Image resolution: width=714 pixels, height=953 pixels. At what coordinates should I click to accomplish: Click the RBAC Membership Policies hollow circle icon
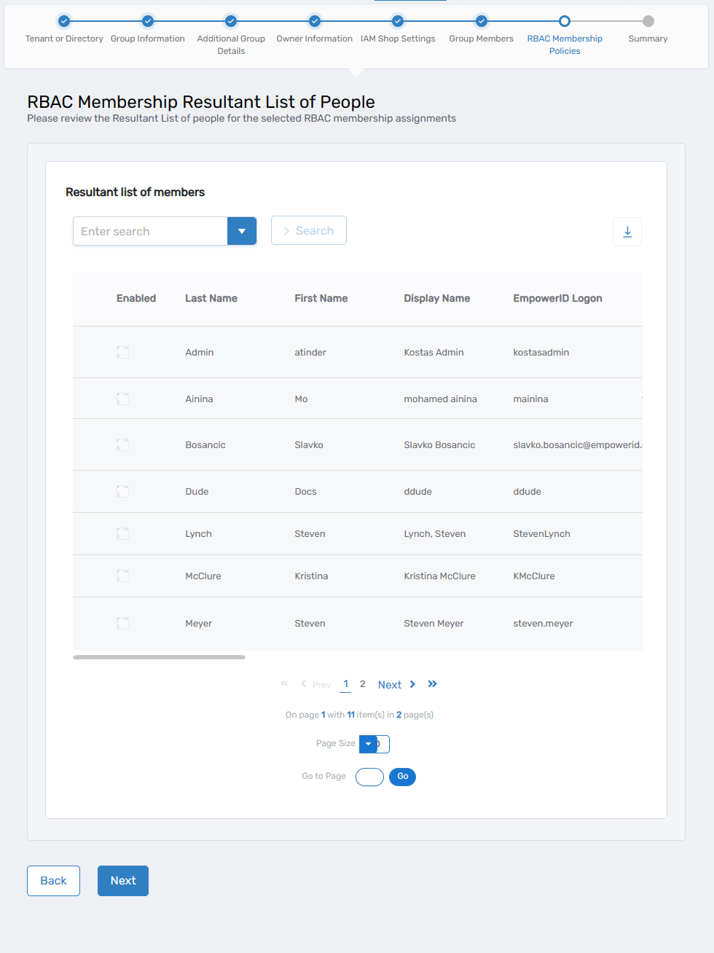point(565,21)
